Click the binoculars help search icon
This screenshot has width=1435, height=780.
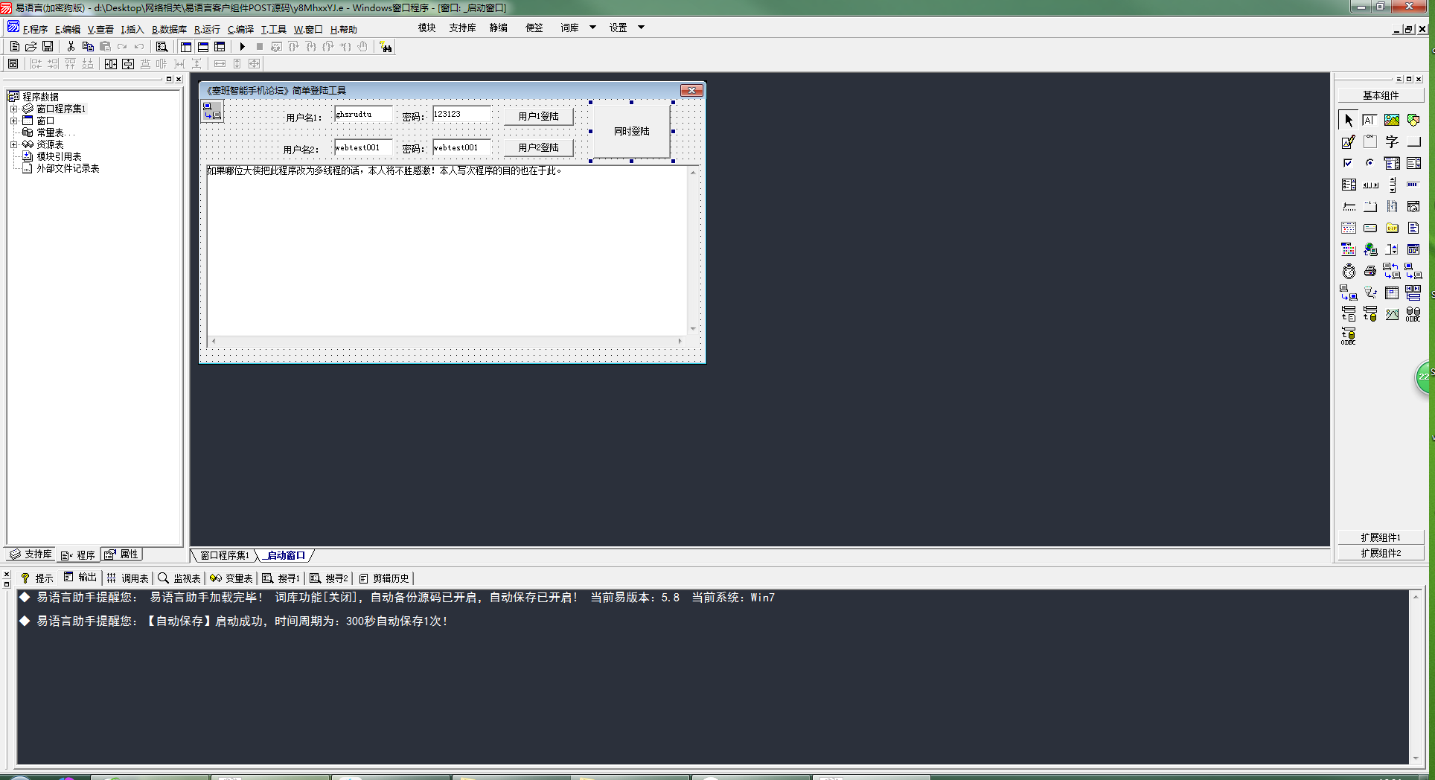[386, 47]
